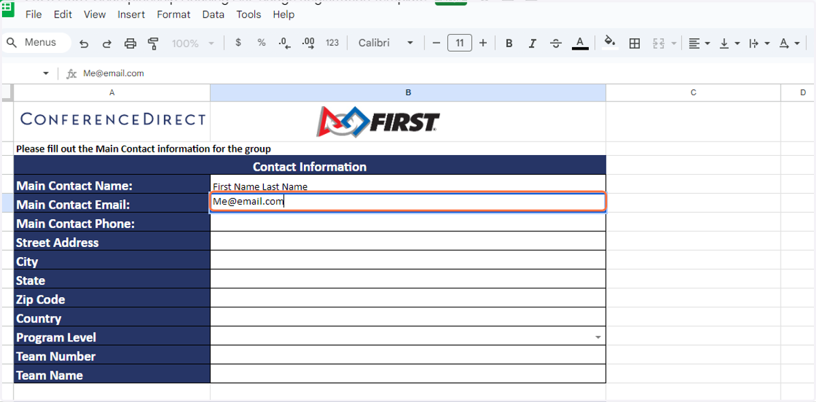
Task: Activate the Paint format tool
Action: click(153, 44)
